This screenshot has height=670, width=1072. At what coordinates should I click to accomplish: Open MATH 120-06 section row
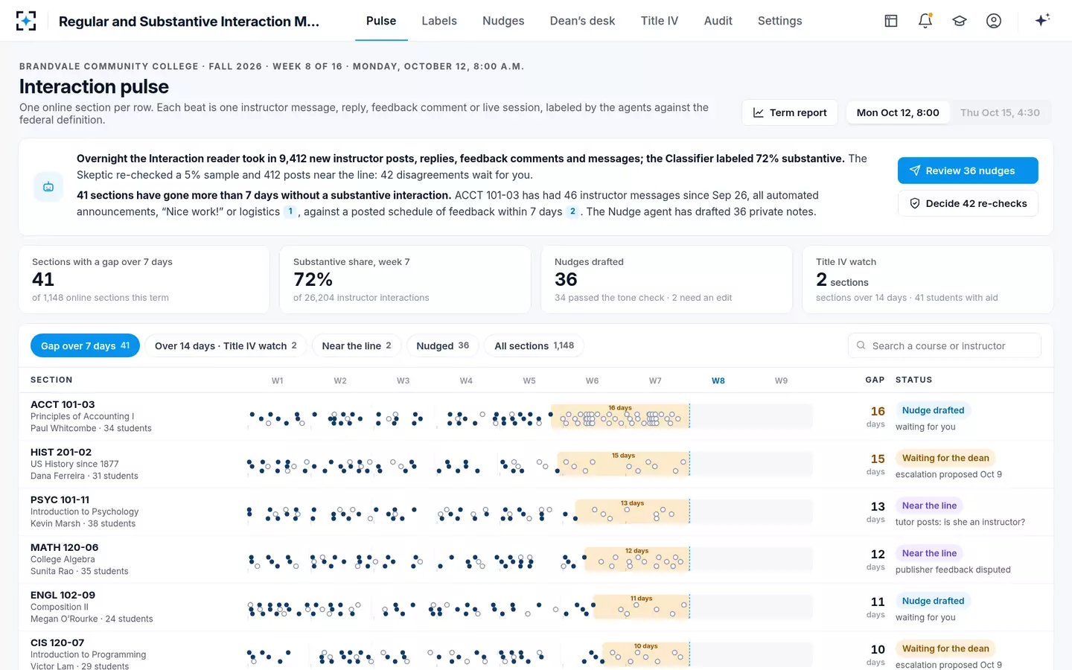pos(536,559)
